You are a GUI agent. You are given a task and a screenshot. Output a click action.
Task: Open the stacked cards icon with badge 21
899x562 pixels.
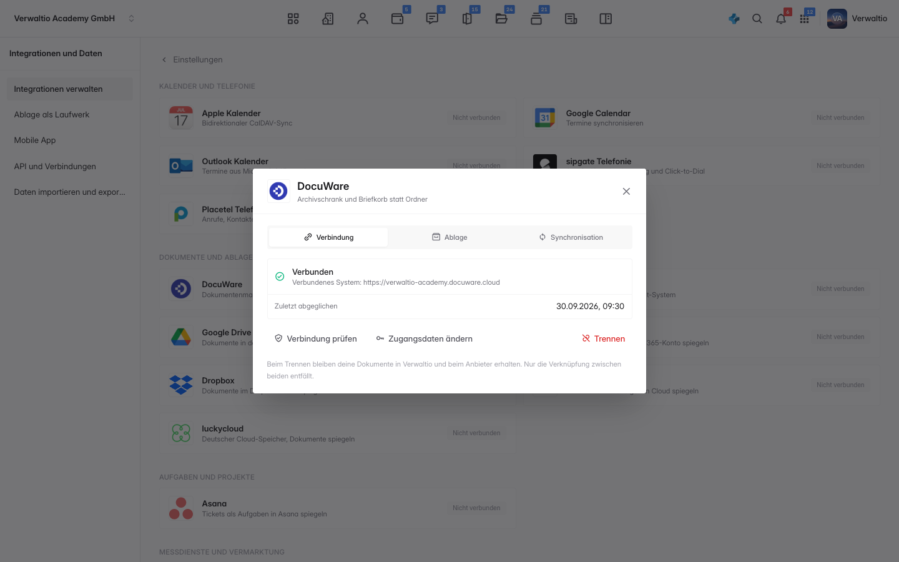(x=536, y=19)
